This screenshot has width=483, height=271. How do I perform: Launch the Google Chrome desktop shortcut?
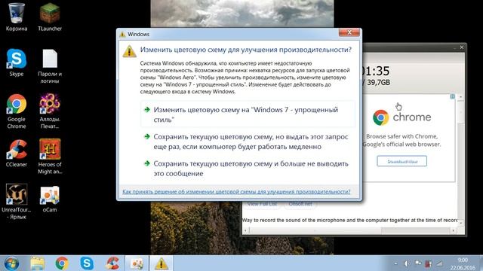(17, 111)
